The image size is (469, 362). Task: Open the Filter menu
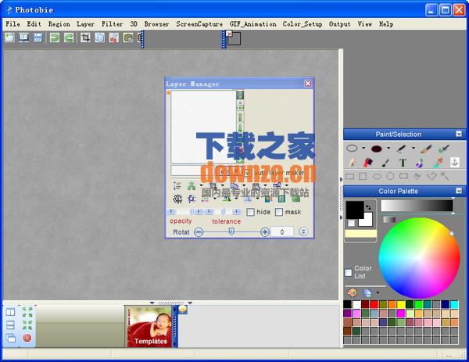[112, 24]
